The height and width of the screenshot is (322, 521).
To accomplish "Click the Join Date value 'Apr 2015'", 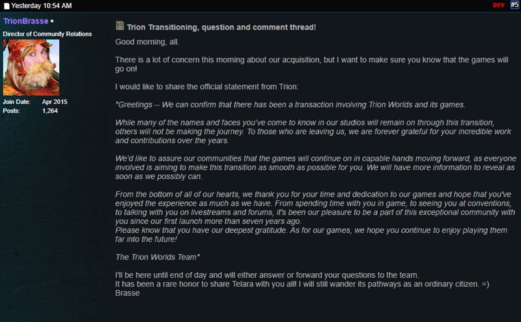I will tap(55, 102).
